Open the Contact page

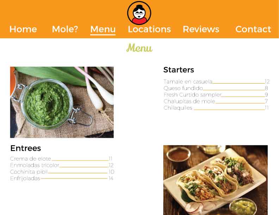click(x=253, y=29)
